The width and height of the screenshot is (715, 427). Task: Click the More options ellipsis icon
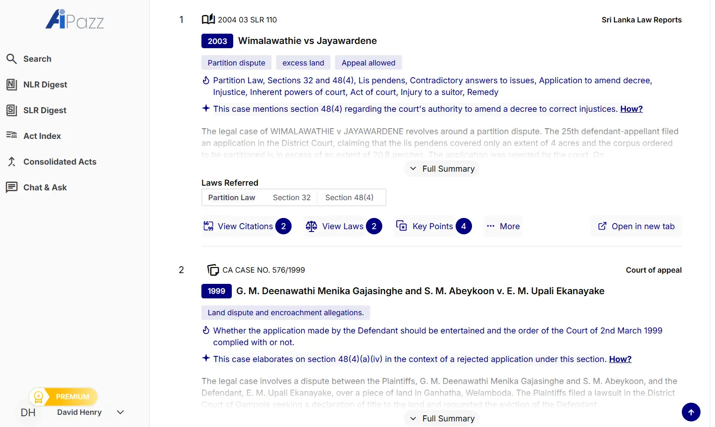pos(490,226)
